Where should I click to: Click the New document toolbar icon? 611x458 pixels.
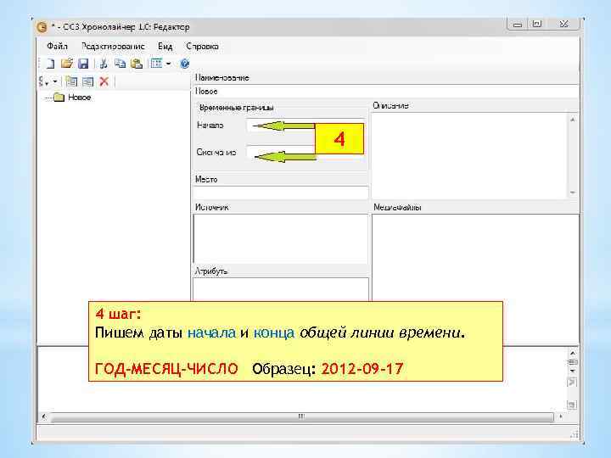[50, 64]
